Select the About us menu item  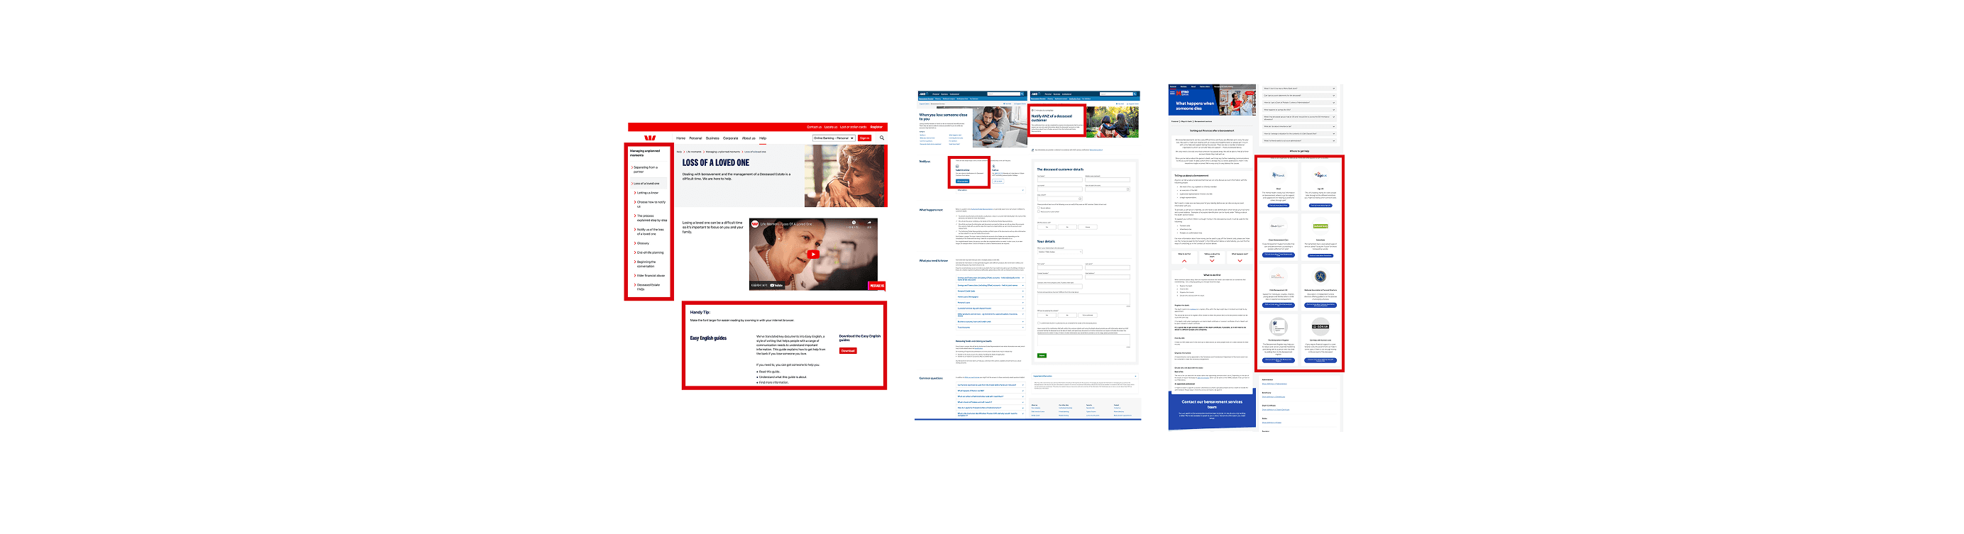point(749,139)
